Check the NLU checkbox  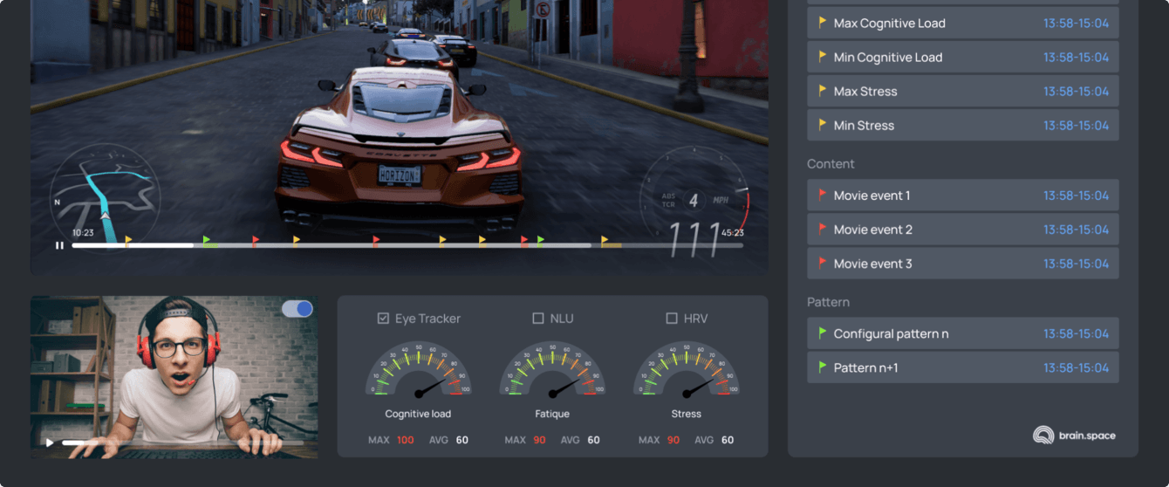[x=538, y=319]
